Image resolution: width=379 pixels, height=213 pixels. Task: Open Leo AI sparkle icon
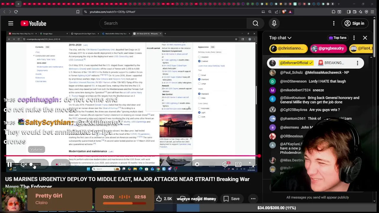(360, 12)
